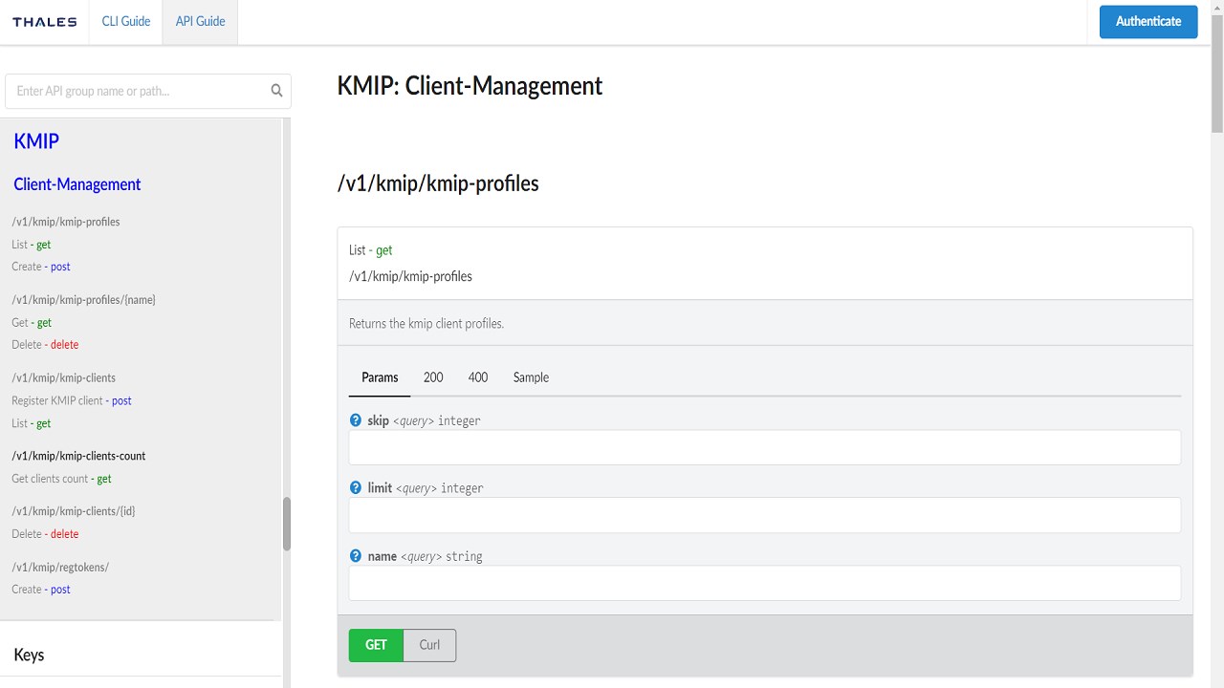
Task: Click the skip parameter help icon
Action: [x=356, y=420]
